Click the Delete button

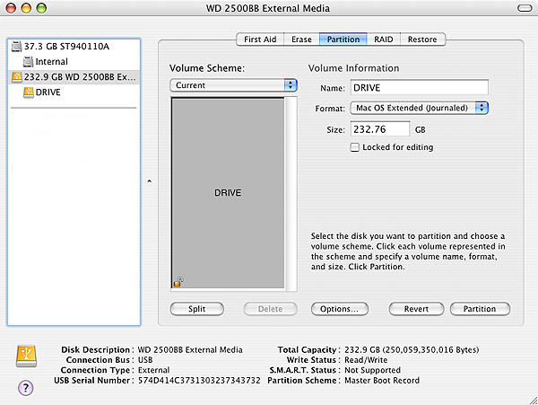(x=271, y=309)
